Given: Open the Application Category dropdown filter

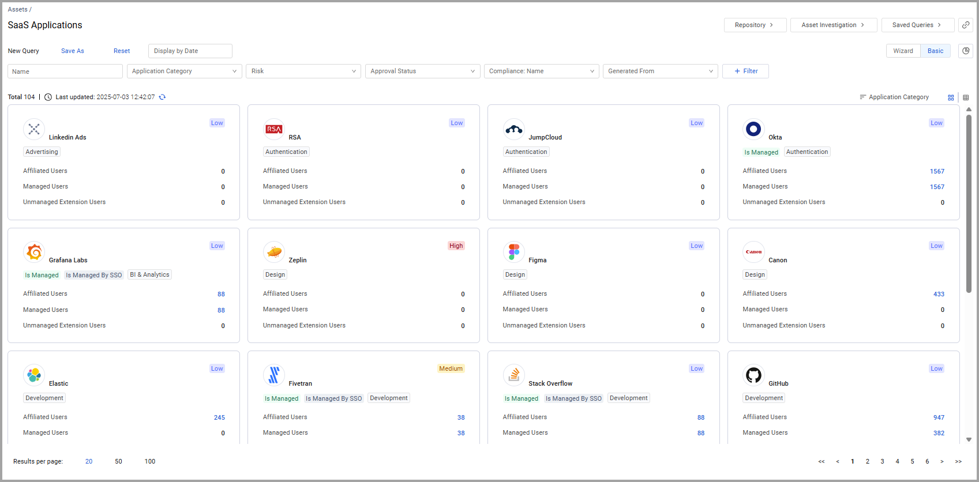Looking at the screenshot, I should coord(185,71).
